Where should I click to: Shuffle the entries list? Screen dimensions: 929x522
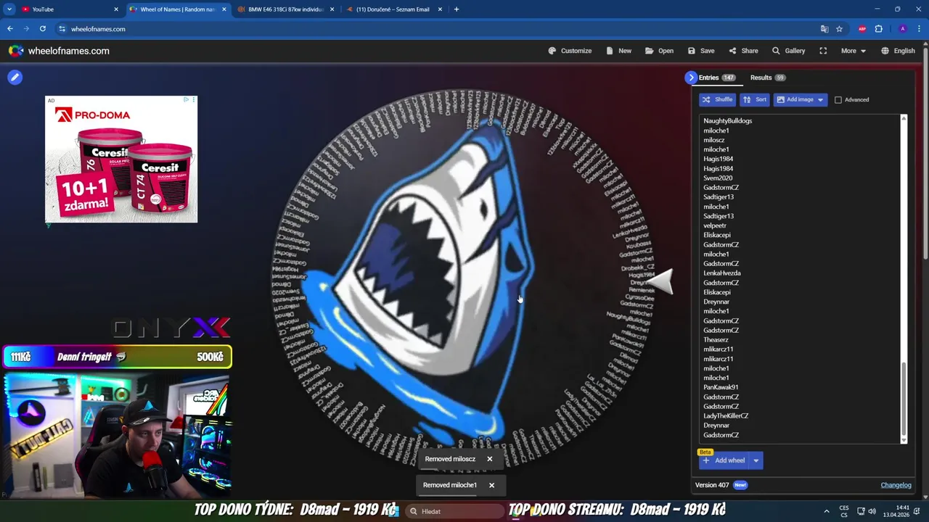pyautogui.click(x=717, y=99)
